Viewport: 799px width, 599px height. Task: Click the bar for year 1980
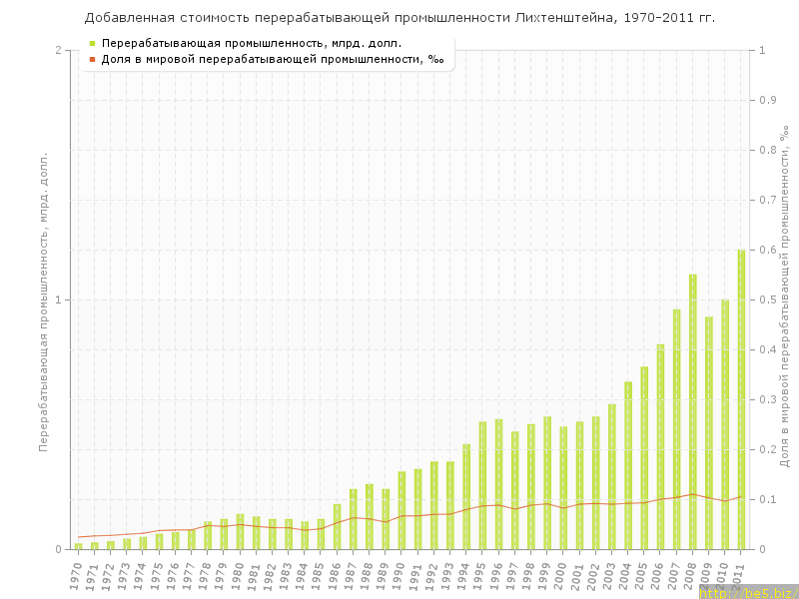[240, 531]
